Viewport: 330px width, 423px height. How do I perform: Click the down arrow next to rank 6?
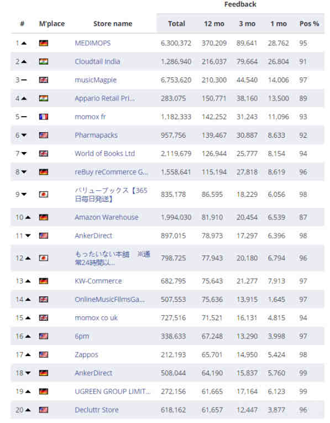(24, 135)
